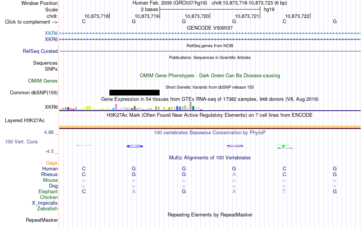Click the GENCODE V50lift37 track title
The image size is (361, 229).
210,28
